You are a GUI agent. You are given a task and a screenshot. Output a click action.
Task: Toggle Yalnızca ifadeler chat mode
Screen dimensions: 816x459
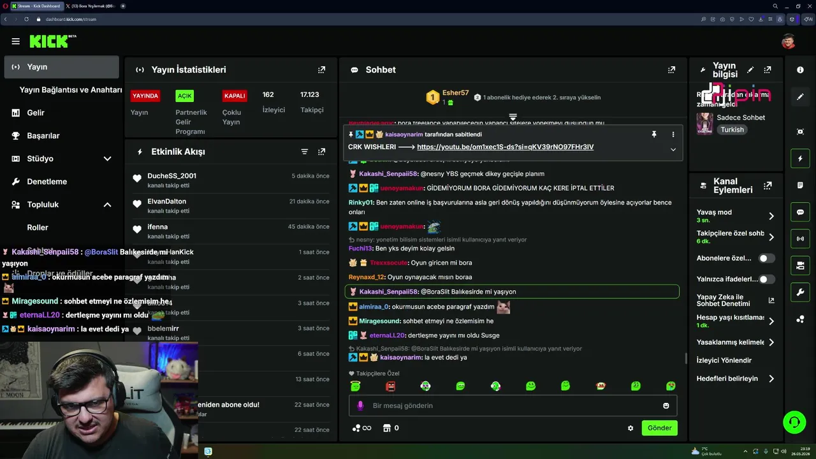click(x=767, y=279)
